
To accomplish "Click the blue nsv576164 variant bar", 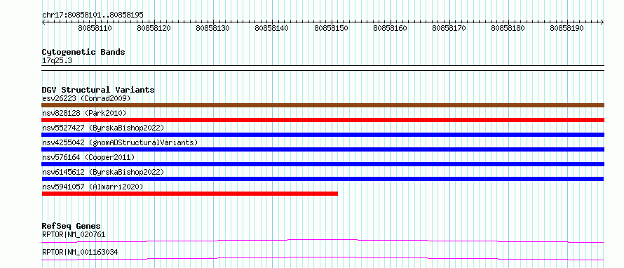I will 323,164.
